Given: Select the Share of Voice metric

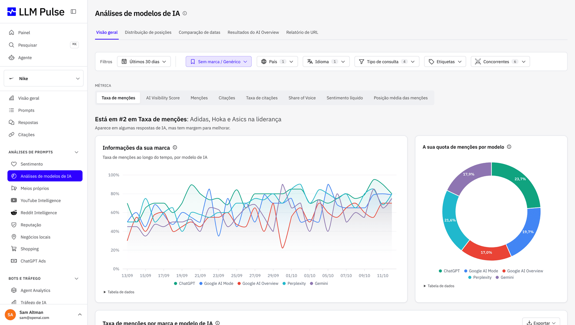Looking at the screenshot, I should coord(302,98).
